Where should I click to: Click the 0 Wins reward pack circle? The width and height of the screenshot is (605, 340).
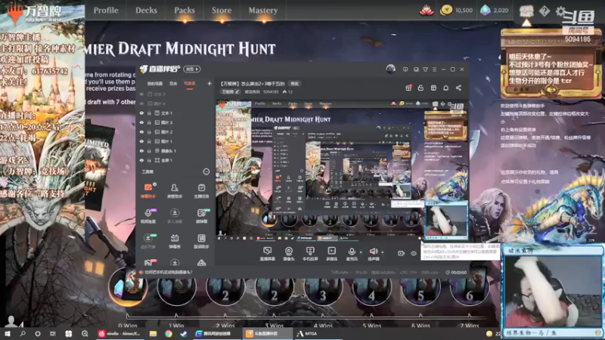[128, 287]
